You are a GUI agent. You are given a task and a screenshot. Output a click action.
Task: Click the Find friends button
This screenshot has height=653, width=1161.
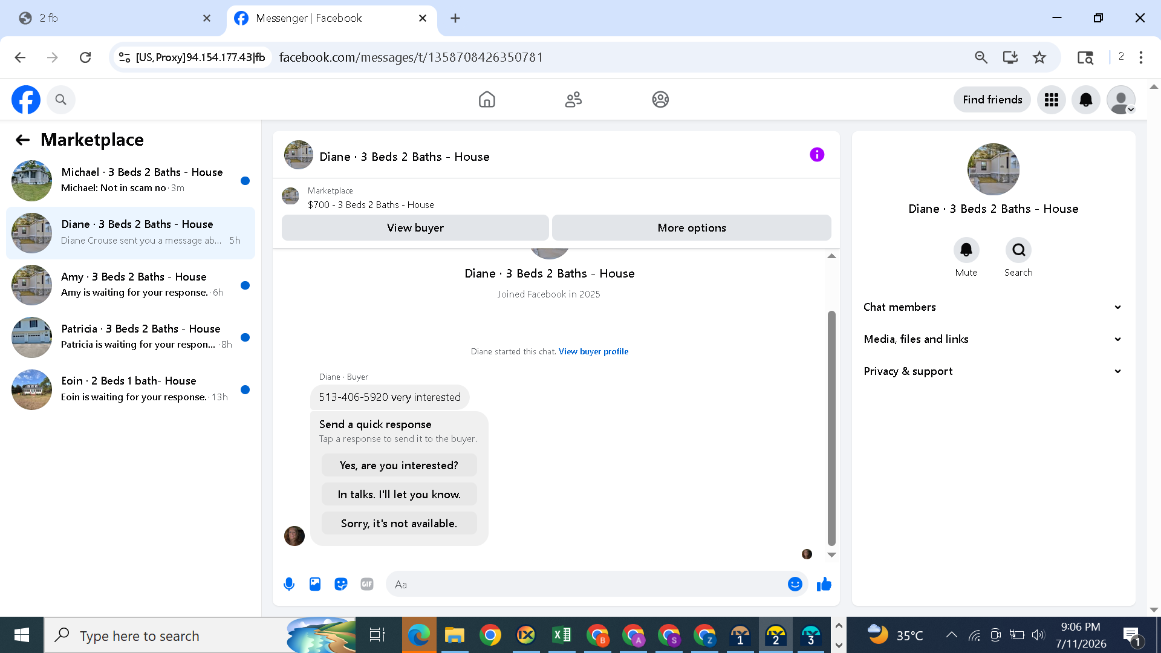[992, 100]
